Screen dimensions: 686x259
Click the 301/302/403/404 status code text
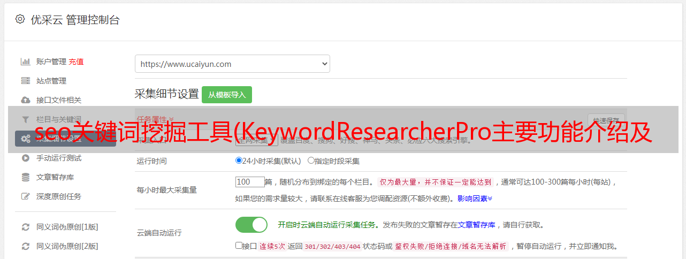[332, 246]
